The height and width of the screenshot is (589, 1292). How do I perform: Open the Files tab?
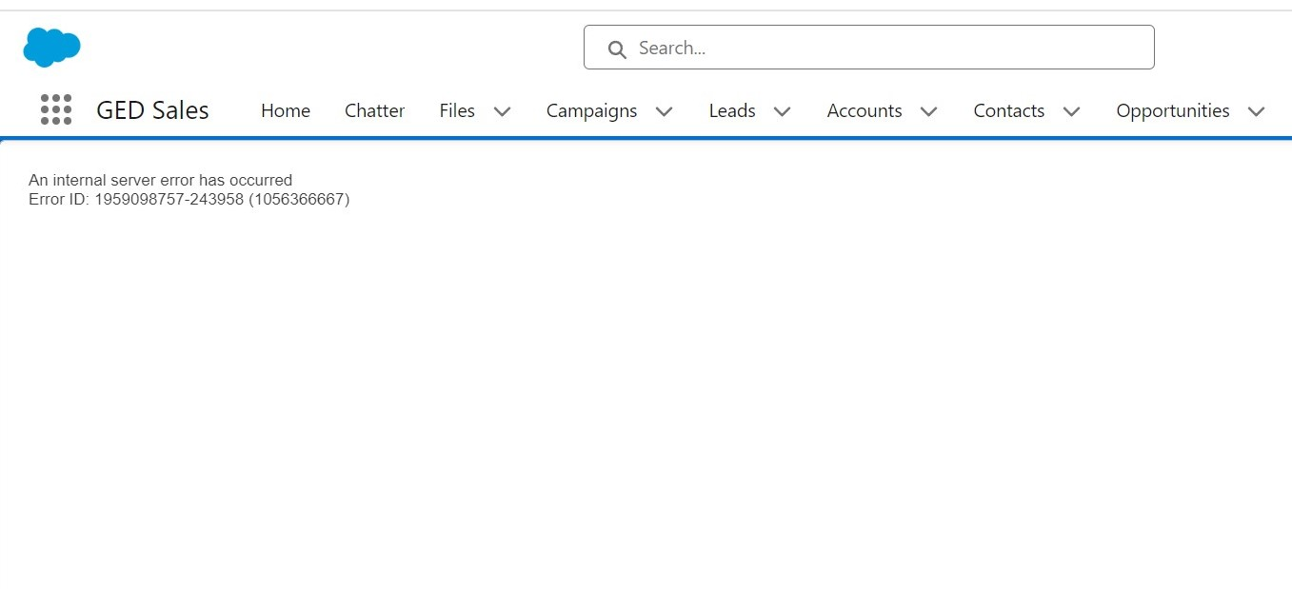pyautogui.click(x=457, y=110)
